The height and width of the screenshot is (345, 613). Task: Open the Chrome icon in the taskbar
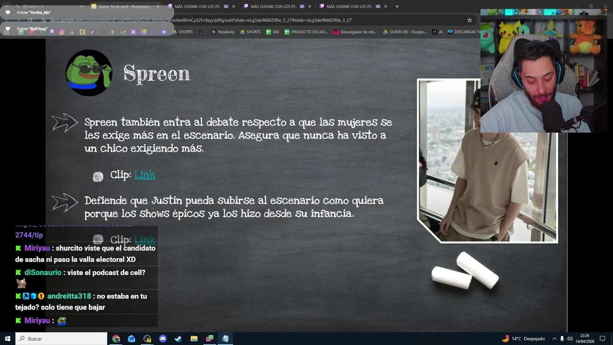click(x=116, y=339)
